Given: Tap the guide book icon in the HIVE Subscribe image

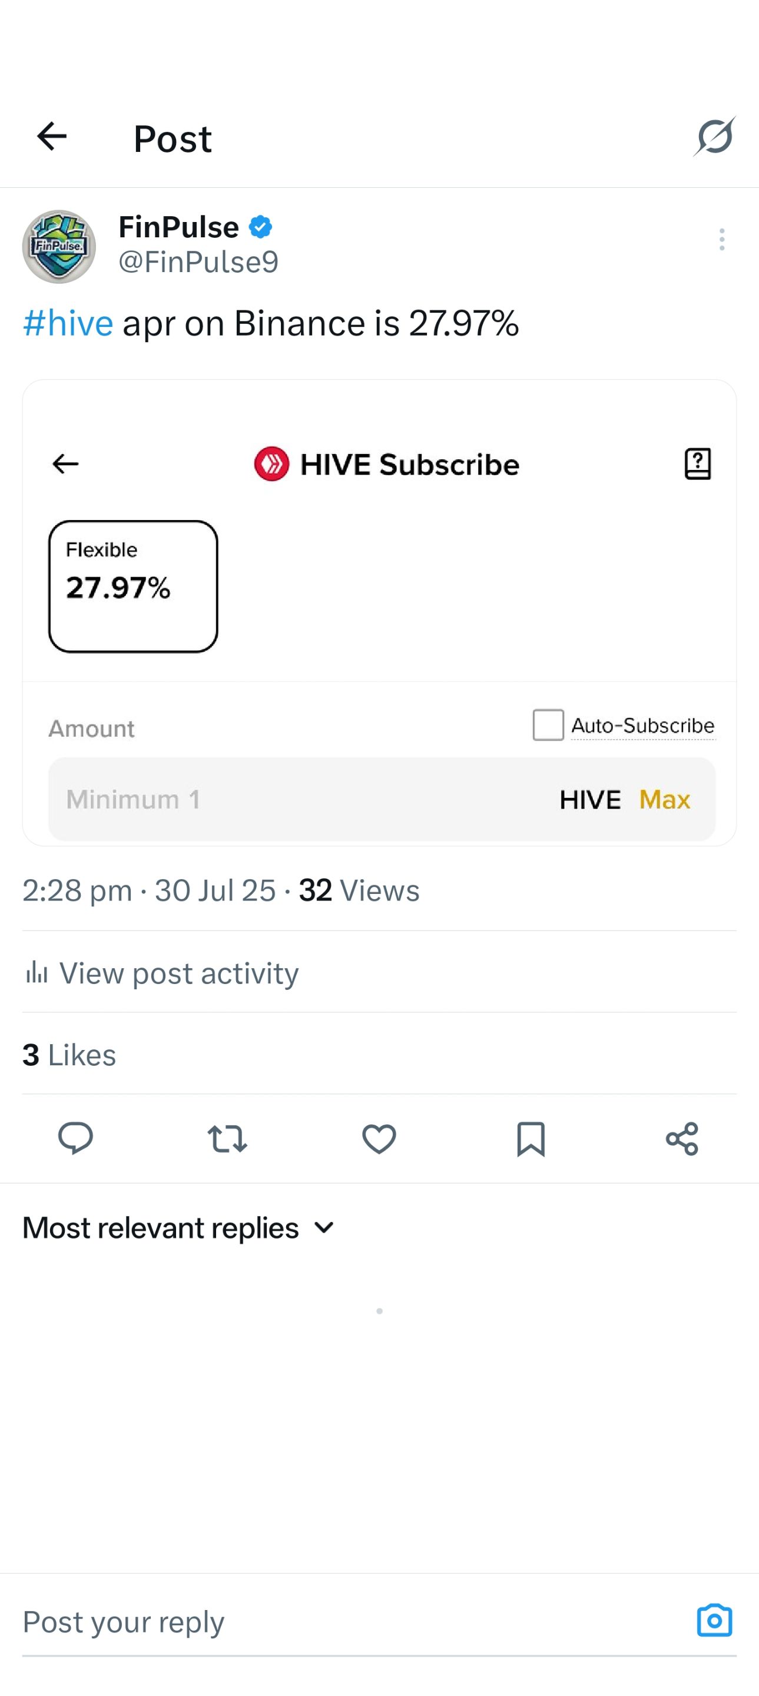Looking at the screenshot, I should [x=697, y=464].
